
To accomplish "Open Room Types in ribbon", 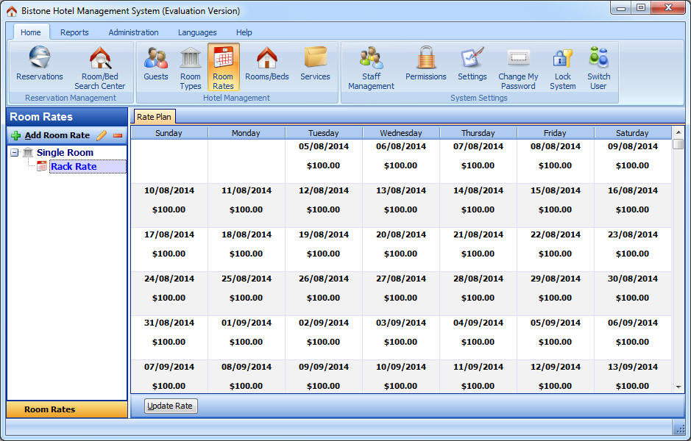I will [191, 59].
